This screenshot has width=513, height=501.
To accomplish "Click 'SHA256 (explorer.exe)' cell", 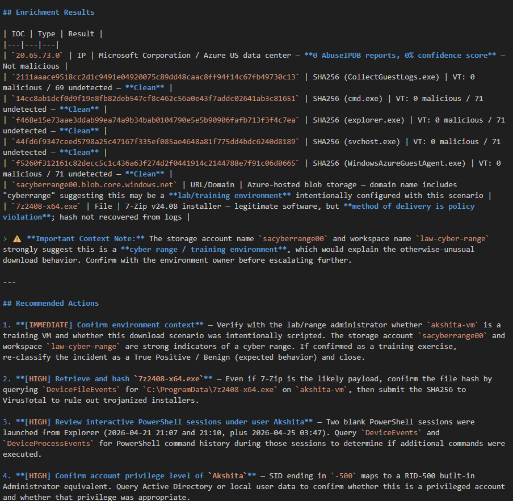I will (x=358, y=120).
